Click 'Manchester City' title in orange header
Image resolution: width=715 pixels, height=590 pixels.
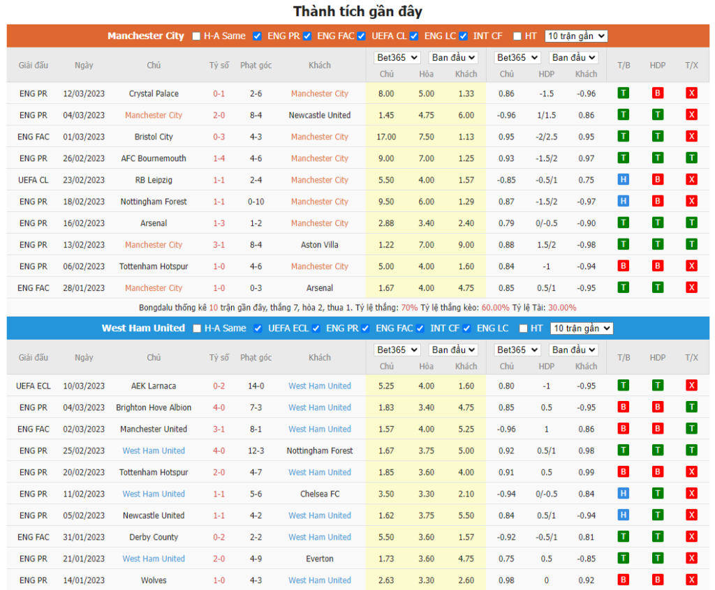145,36
